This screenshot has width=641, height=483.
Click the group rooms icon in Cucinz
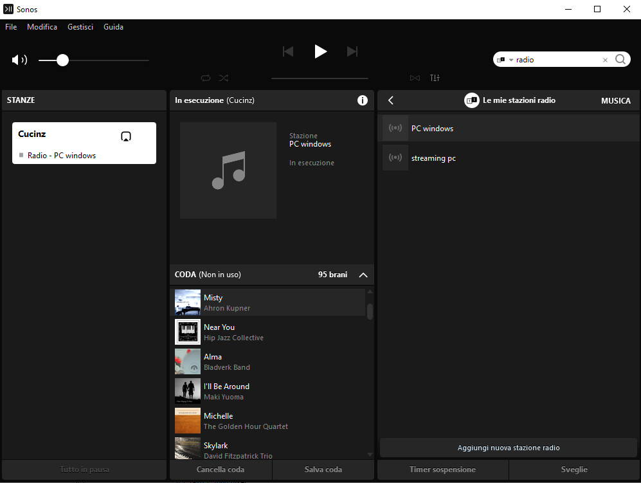click(126, 136)
